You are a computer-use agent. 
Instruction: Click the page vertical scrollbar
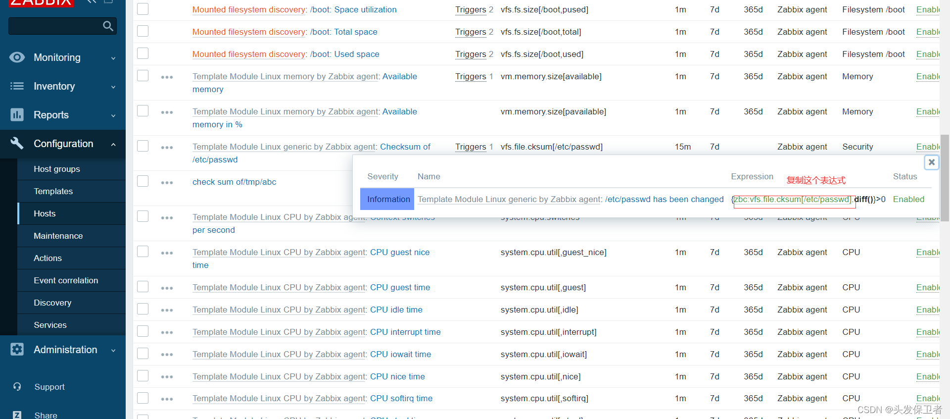945,177
